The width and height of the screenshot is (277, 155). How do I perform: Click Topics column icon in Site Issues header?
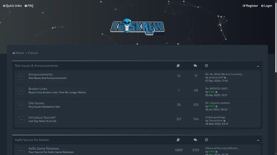(178, 65)
